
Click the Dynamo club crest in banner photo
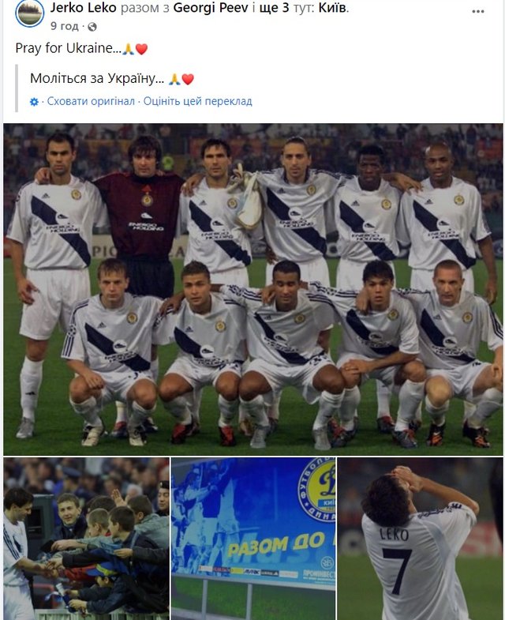pyautogui.click(x=317, y=488)
